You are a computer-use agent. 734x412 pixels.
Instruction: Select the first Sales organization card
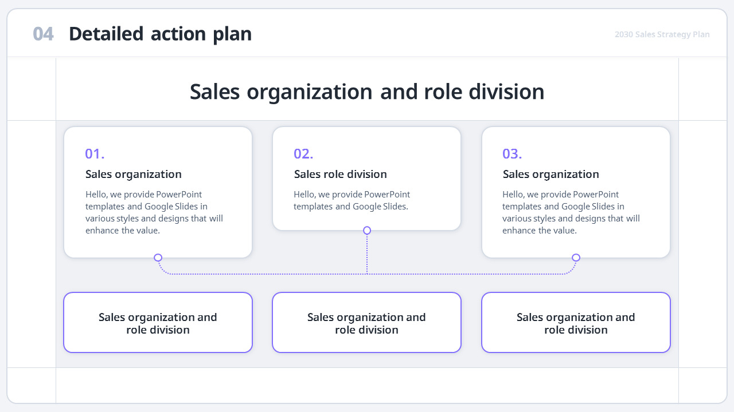pyautogui.click(x=158, y=192)
